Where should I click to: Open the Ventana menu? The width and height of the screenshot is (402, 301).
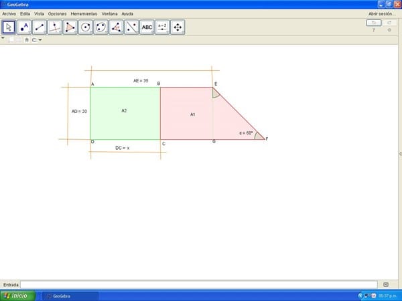pos(109,14)
